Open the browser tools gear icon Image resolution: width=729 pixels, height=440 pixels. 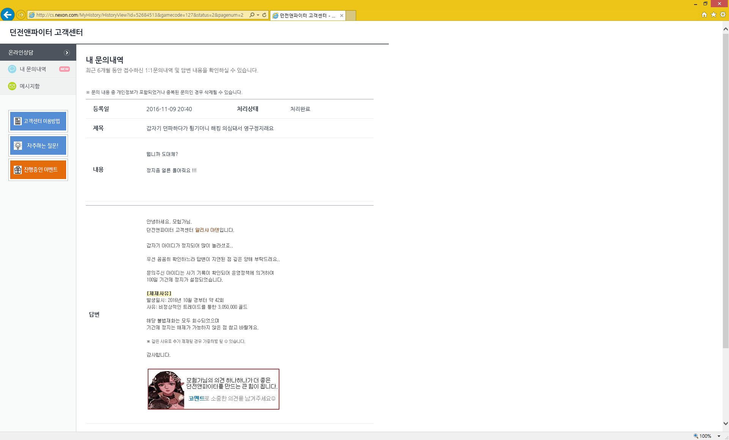723,15
